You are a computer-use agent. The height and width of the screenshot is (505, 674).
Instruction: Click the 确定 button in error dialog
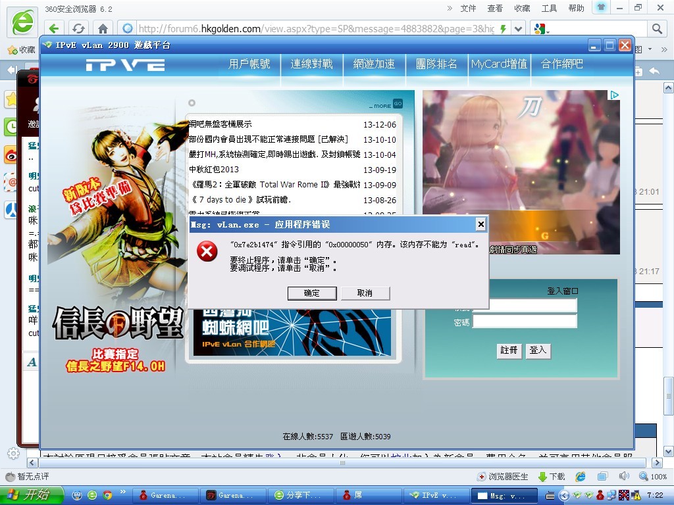(x=312, y=293)
